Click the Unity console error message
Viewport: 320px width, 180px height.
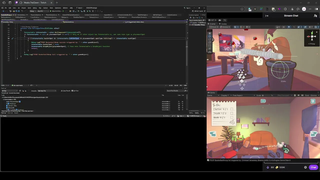pos(250,160)
